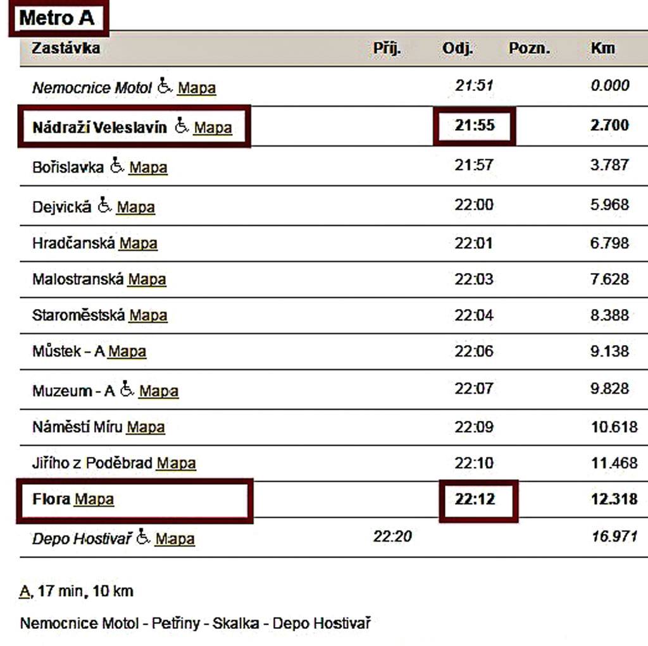
Task: Open Mapa link for Nádraží Veleslavín
Action: click(x=213, y=128)
